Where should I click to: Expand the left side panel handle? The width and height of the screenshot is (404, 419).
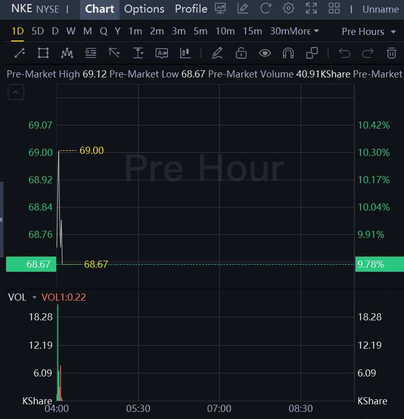tap(2, 220)
